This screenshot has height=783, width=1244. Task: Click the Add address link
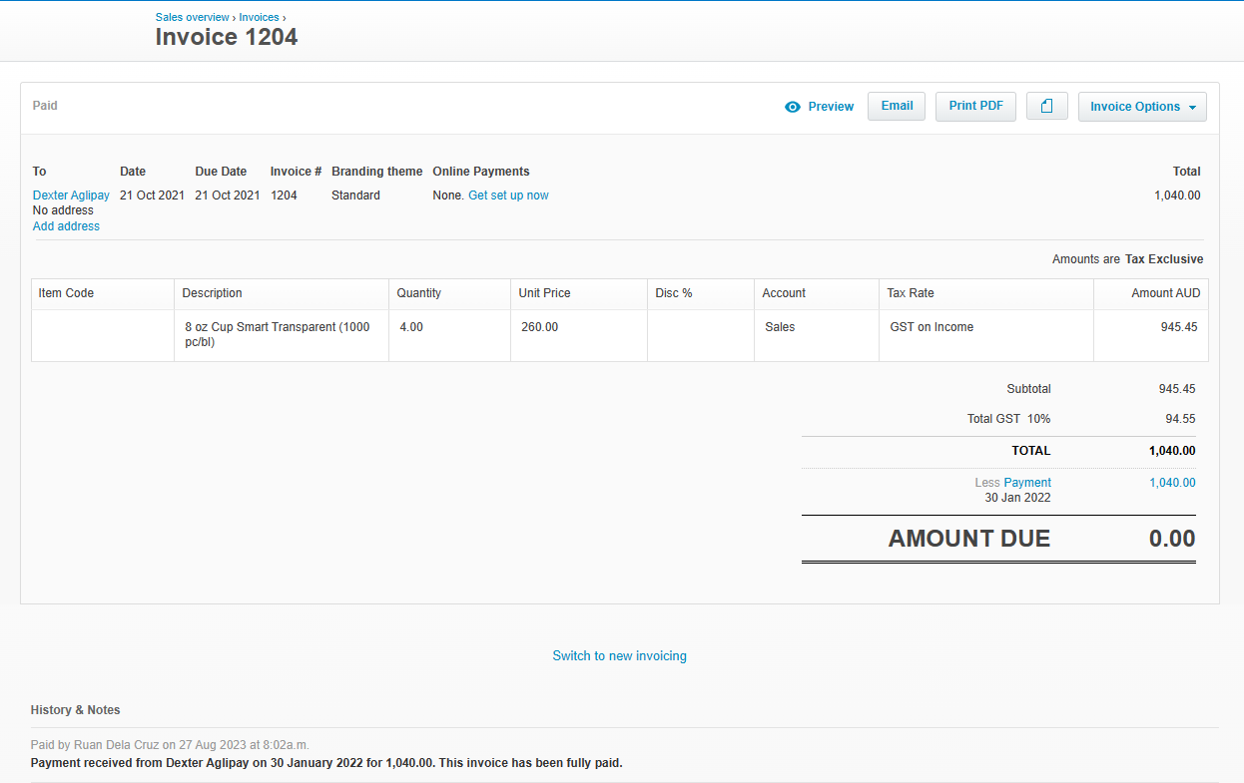coord(66,226)
